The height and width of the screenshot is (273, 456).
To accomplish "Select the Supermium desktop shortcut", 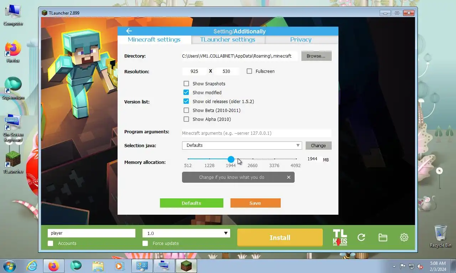I will point(13,89).
